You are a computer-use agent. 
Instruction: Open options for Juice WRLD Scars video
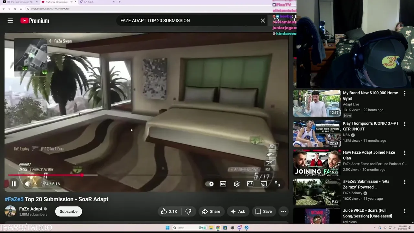pyautogui.click(x=405, y=211)
